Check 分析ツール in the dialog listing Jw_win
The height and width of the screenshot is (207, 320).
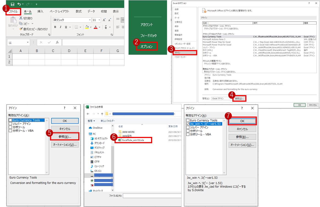click(x=188, y=131)
